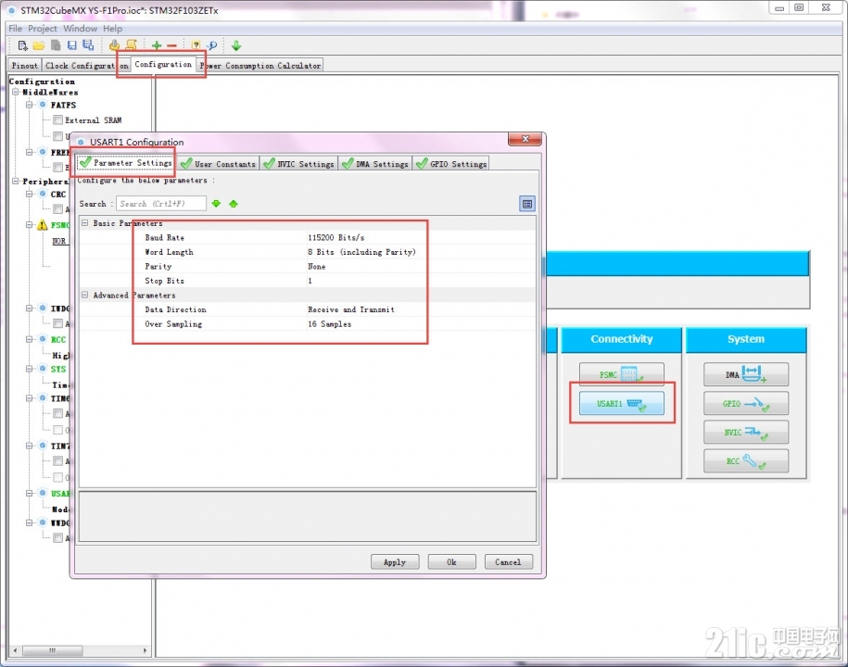This screenshot has width=848, height=667.
Task: Click the Apply button
Action: 395,562
